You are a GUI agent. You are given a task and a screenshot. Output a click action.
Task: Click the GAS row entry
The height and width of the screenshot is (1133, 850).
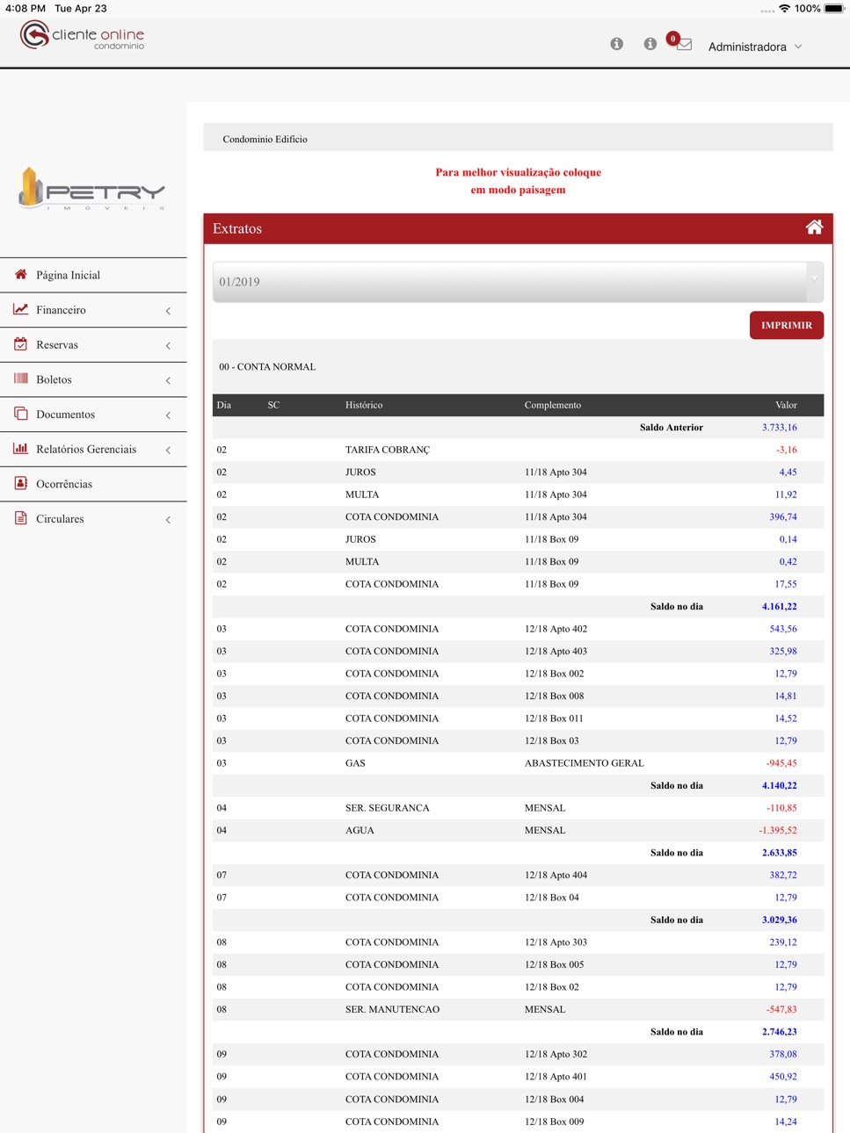click(355, 763)
